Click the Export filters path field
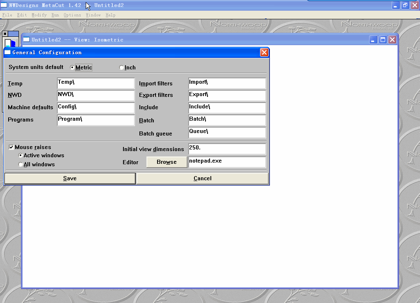The width and height of the screenshot is (420, 303). (x=227, y=96)
